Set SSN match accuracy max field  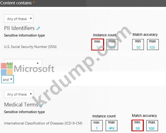tap(153, 44)
